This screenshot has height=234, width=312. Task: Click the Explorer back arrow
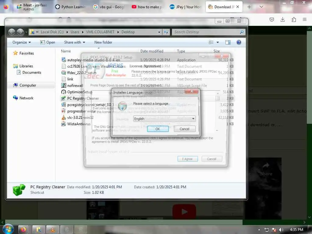point(12,32)
